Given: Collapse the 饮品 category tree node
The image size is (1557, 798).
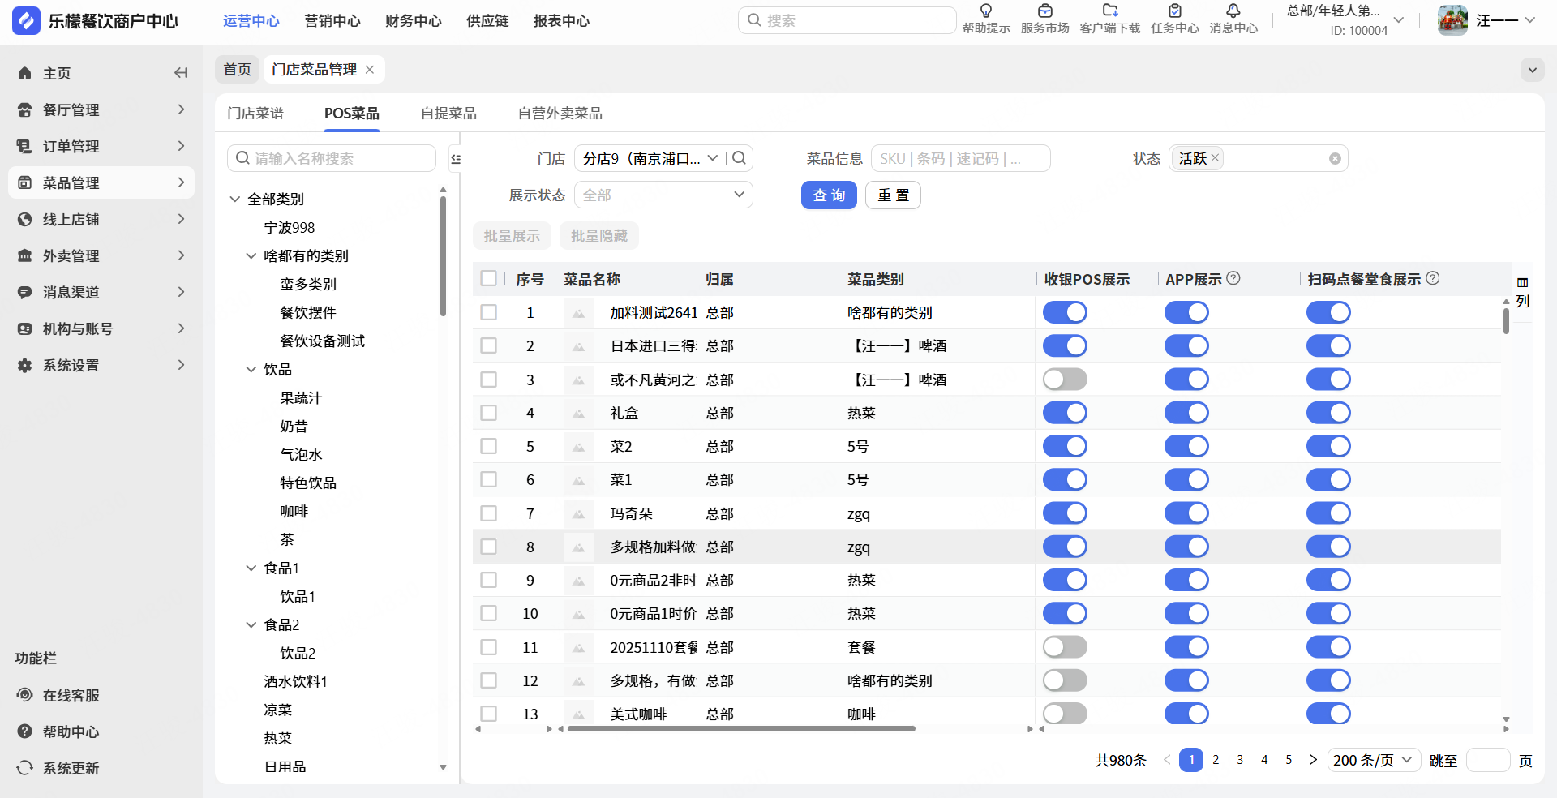Looking at the screenshot, I should coord(251,369).
